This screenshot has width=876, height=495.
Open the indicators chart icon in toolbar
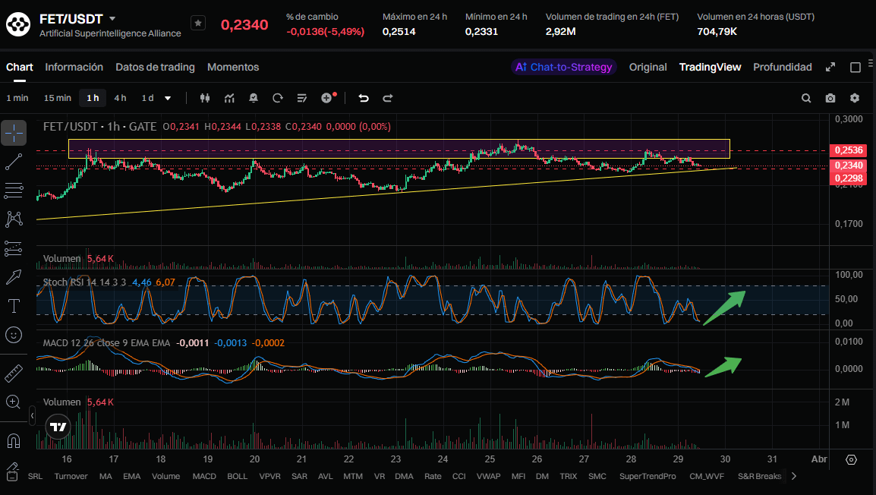click(229, 98)
